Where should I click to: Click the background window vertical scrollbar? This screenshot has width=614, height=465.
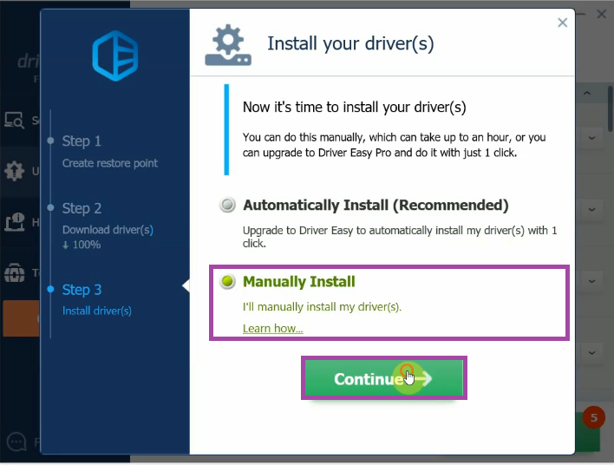(610, 109)
